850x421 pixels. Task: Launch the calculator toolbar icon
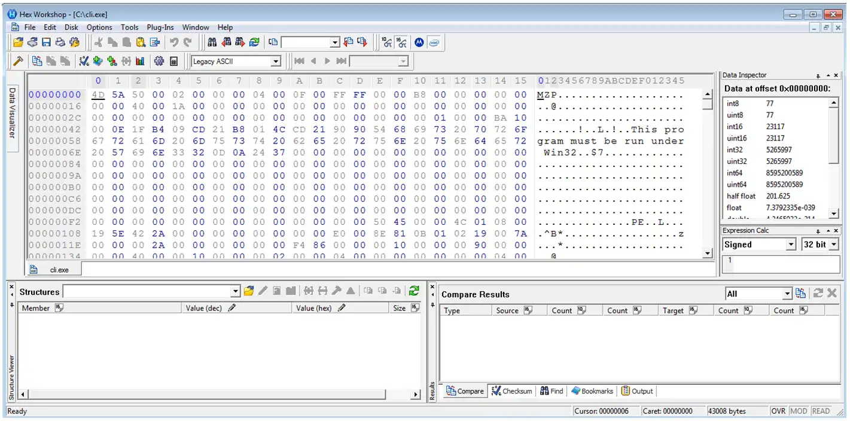pos(174,61)
